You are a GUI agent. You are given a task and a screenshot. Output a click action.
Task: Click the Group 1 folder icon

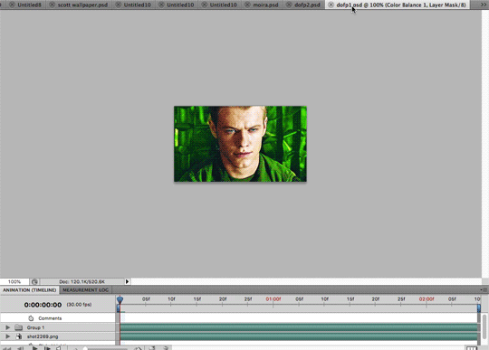coord(19,327)
